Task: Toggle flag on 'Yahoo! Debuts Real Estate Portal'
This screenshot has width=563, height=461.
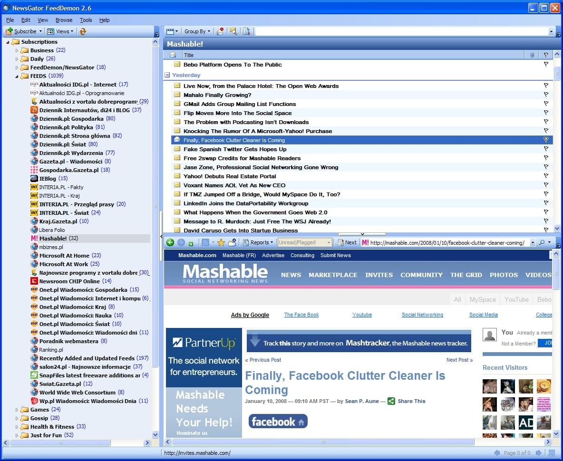Action: pos(546,176)
